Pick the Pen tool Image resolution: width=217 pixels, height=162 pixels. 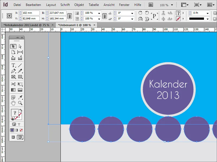13,71
